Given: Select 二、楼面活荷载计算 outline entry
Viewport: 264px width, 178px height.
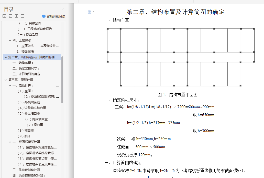Looking at the screenshot, I should point(26,142).
